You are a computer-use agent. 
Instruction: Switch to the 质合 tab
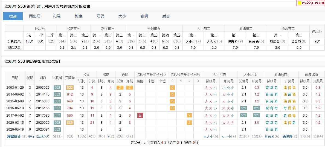point(166,16)
